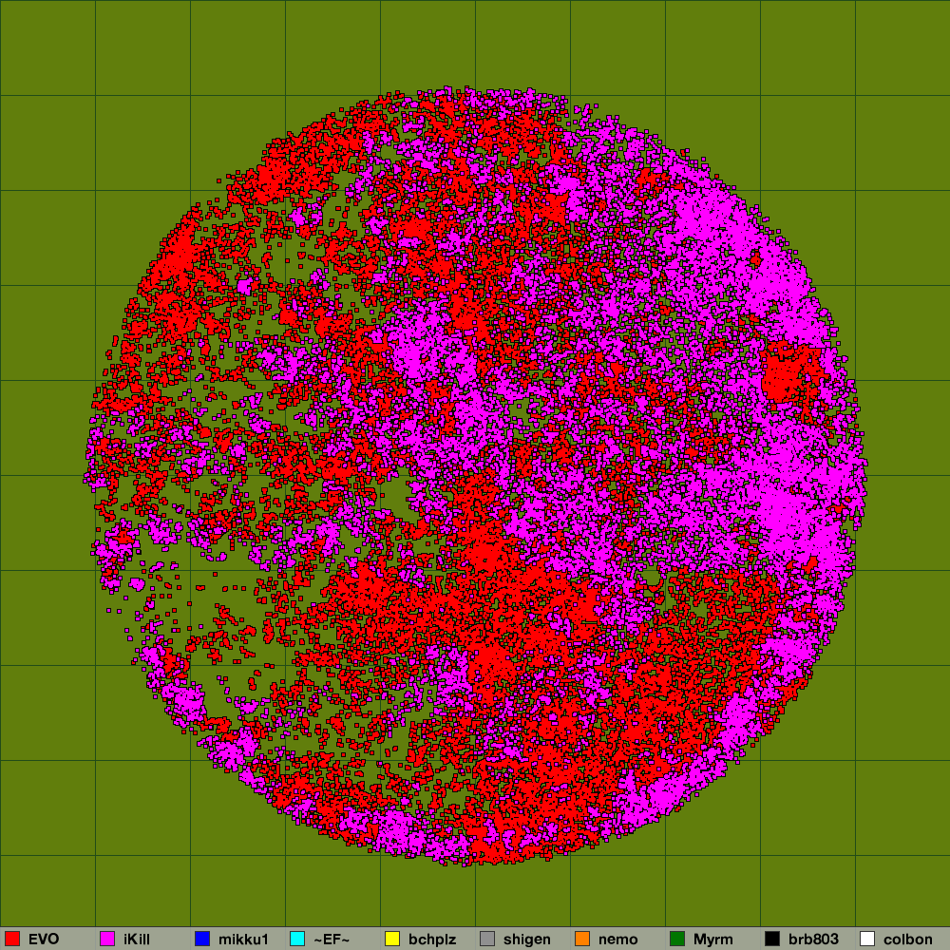950x950 pixels.
Task: Pick the white colbon legend swatch
Action: [x=867, y=939]
